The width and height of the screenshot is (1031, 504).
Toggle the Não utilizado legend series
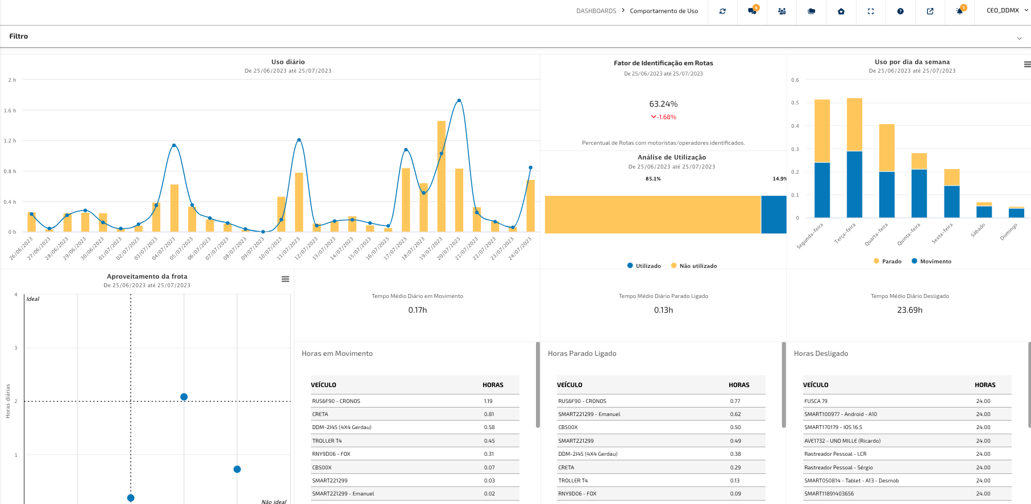694,266
